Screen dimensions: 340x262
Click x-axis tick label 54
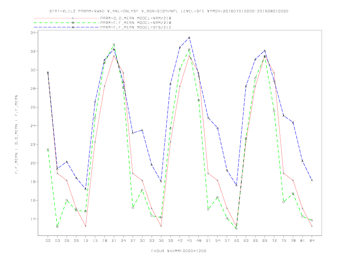pyautogui.click(x=218, y=241)
